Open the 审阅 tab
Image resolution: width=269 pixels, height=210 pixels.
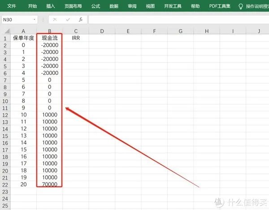tap(132, 6)
